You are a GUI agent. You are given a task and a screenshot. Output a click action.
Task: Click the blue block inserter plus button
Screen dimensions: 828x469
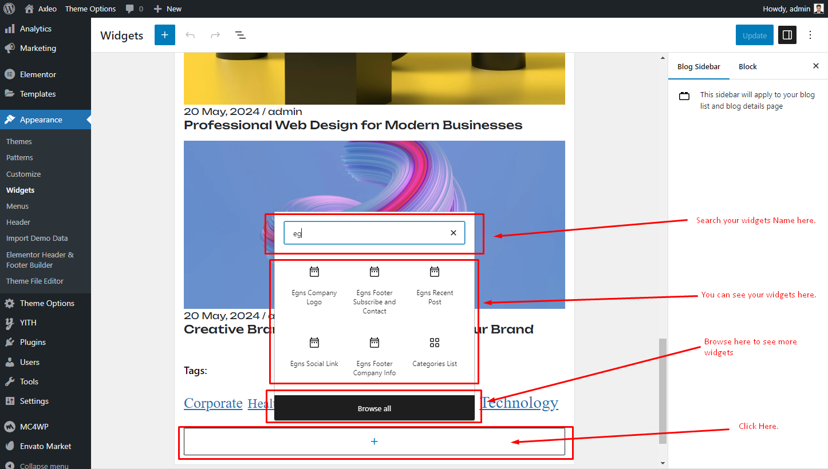point(165,35)
